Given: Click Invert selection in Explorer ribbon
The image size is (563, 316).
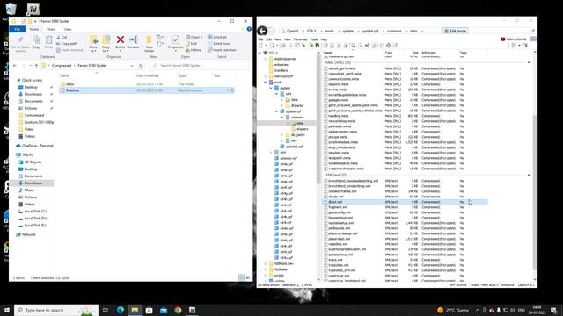Looking at the screenshot, I should [222, 50].
